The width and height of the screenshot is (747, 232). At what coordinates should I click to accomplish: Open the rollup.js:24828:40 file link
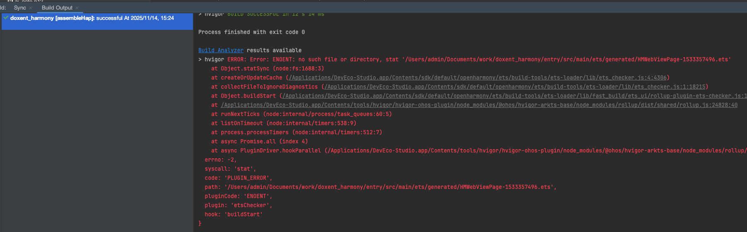tap(479, 105)
